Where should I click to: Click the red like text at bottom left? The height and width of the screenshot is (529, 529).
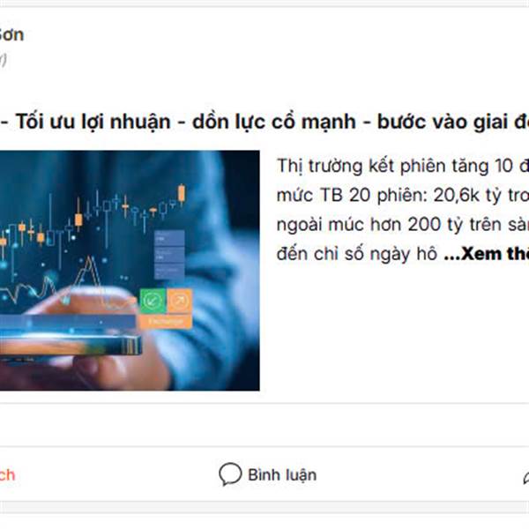pyautogui.click(x=7, y=475)
